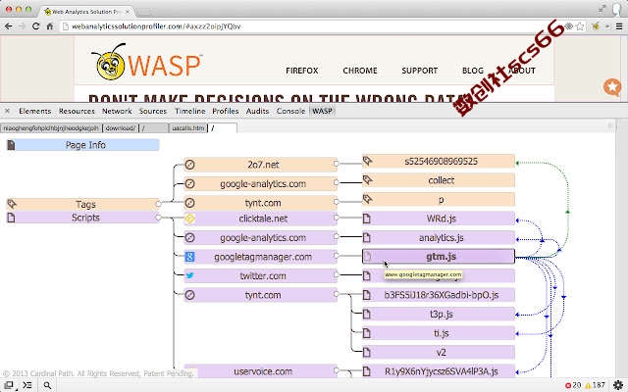Viewport: 628px width, 392px height.
Task: Collapse the Tags node circle
Action: click(158, 204)
